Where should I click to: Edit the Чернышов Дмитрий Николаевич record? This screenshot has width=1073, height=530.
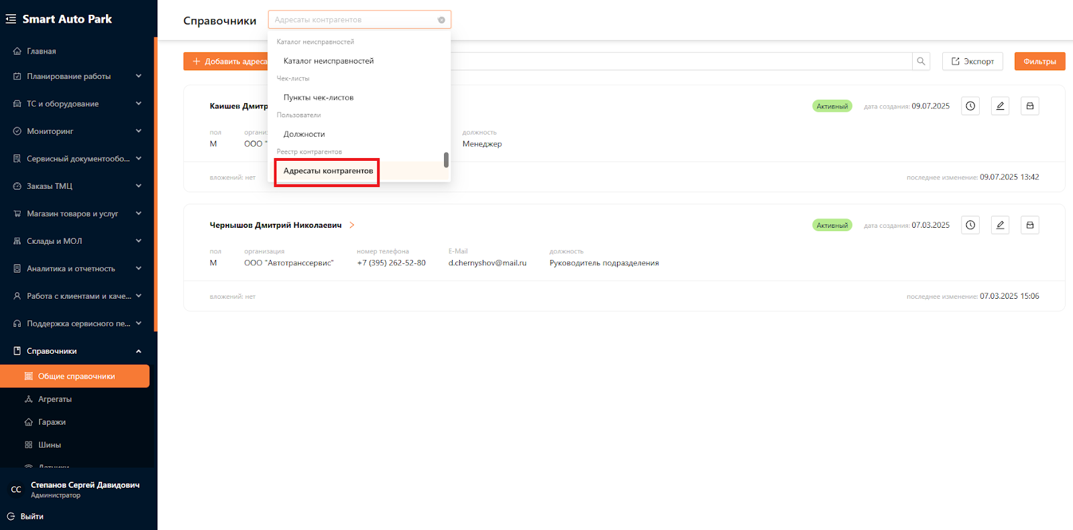[1000, 225]
